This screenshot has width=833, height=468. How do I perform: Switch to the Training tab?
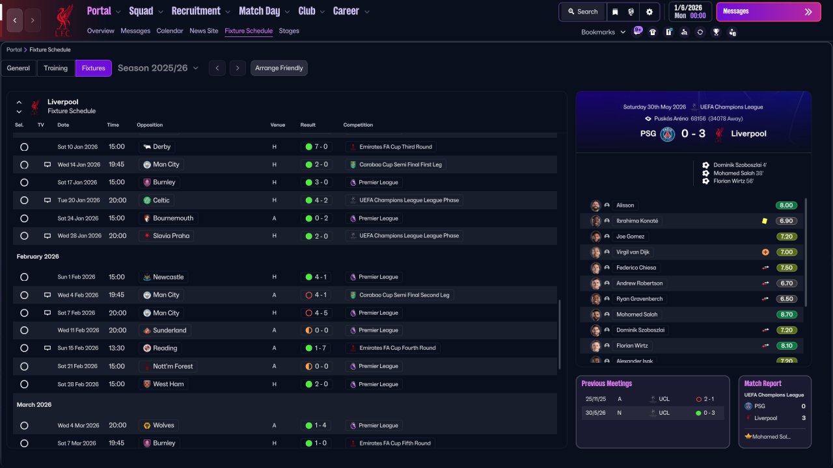pos(56,68)
